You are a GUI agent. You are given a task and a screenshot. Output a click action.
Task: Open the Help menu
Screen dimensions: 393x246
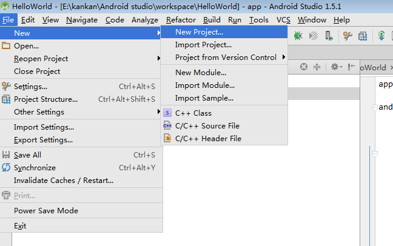[341, 20]
